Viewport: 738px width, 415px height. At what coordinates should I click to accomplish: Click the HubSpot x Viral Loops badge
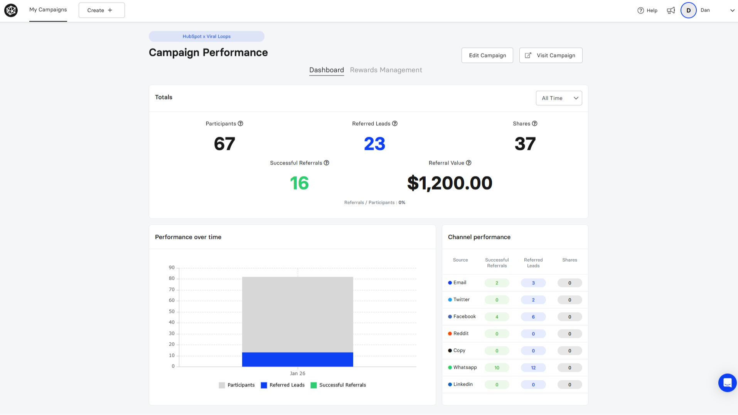coord(207,37)
